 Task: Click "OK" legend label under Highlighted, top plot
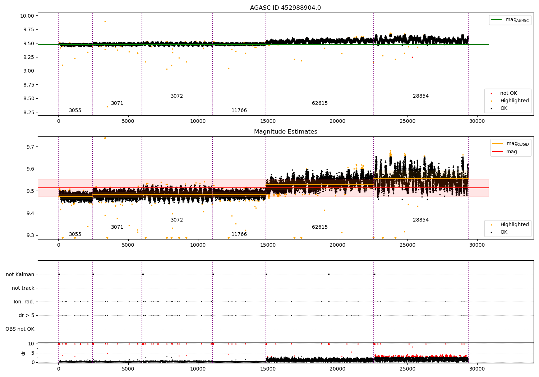504,108
